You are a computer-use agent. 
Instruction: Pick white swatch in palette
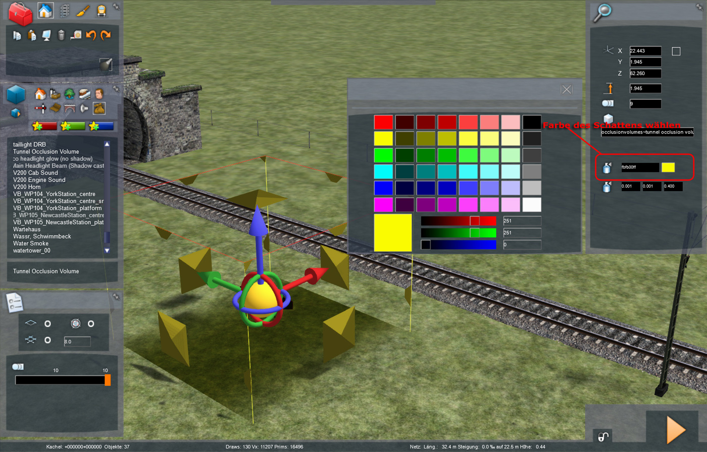(532, 205)
